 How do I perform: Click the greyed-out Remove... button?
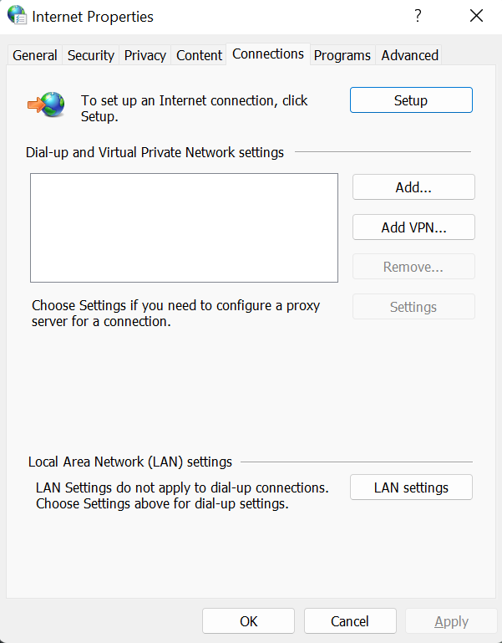coord(413,268)
